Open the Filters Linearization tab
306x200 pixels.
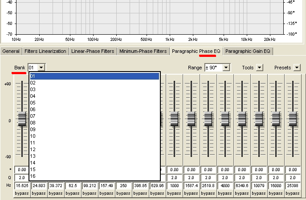click(45, 51)
